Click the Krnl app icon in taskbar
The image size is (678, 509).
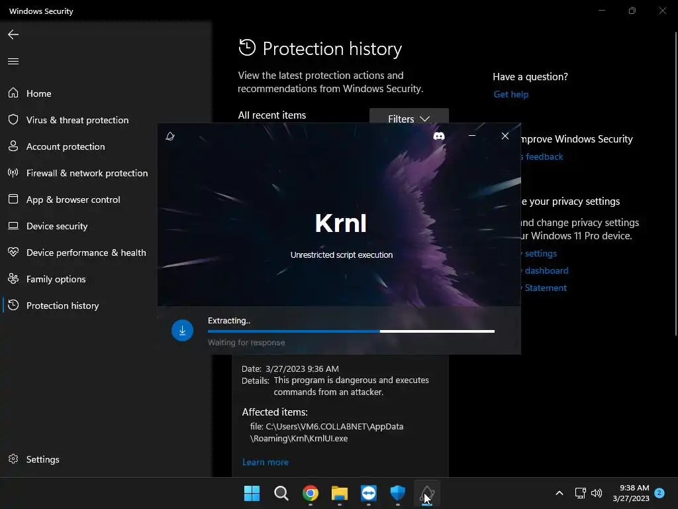(427, 493)
